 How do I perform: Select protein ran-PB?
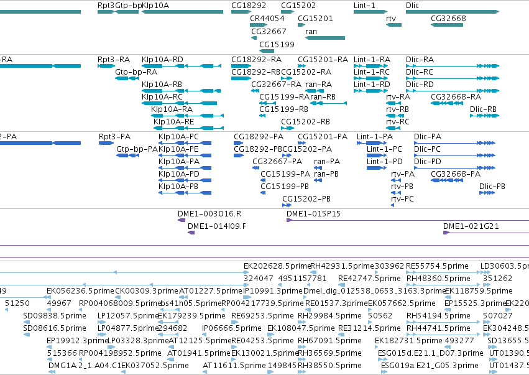(318, 180)
